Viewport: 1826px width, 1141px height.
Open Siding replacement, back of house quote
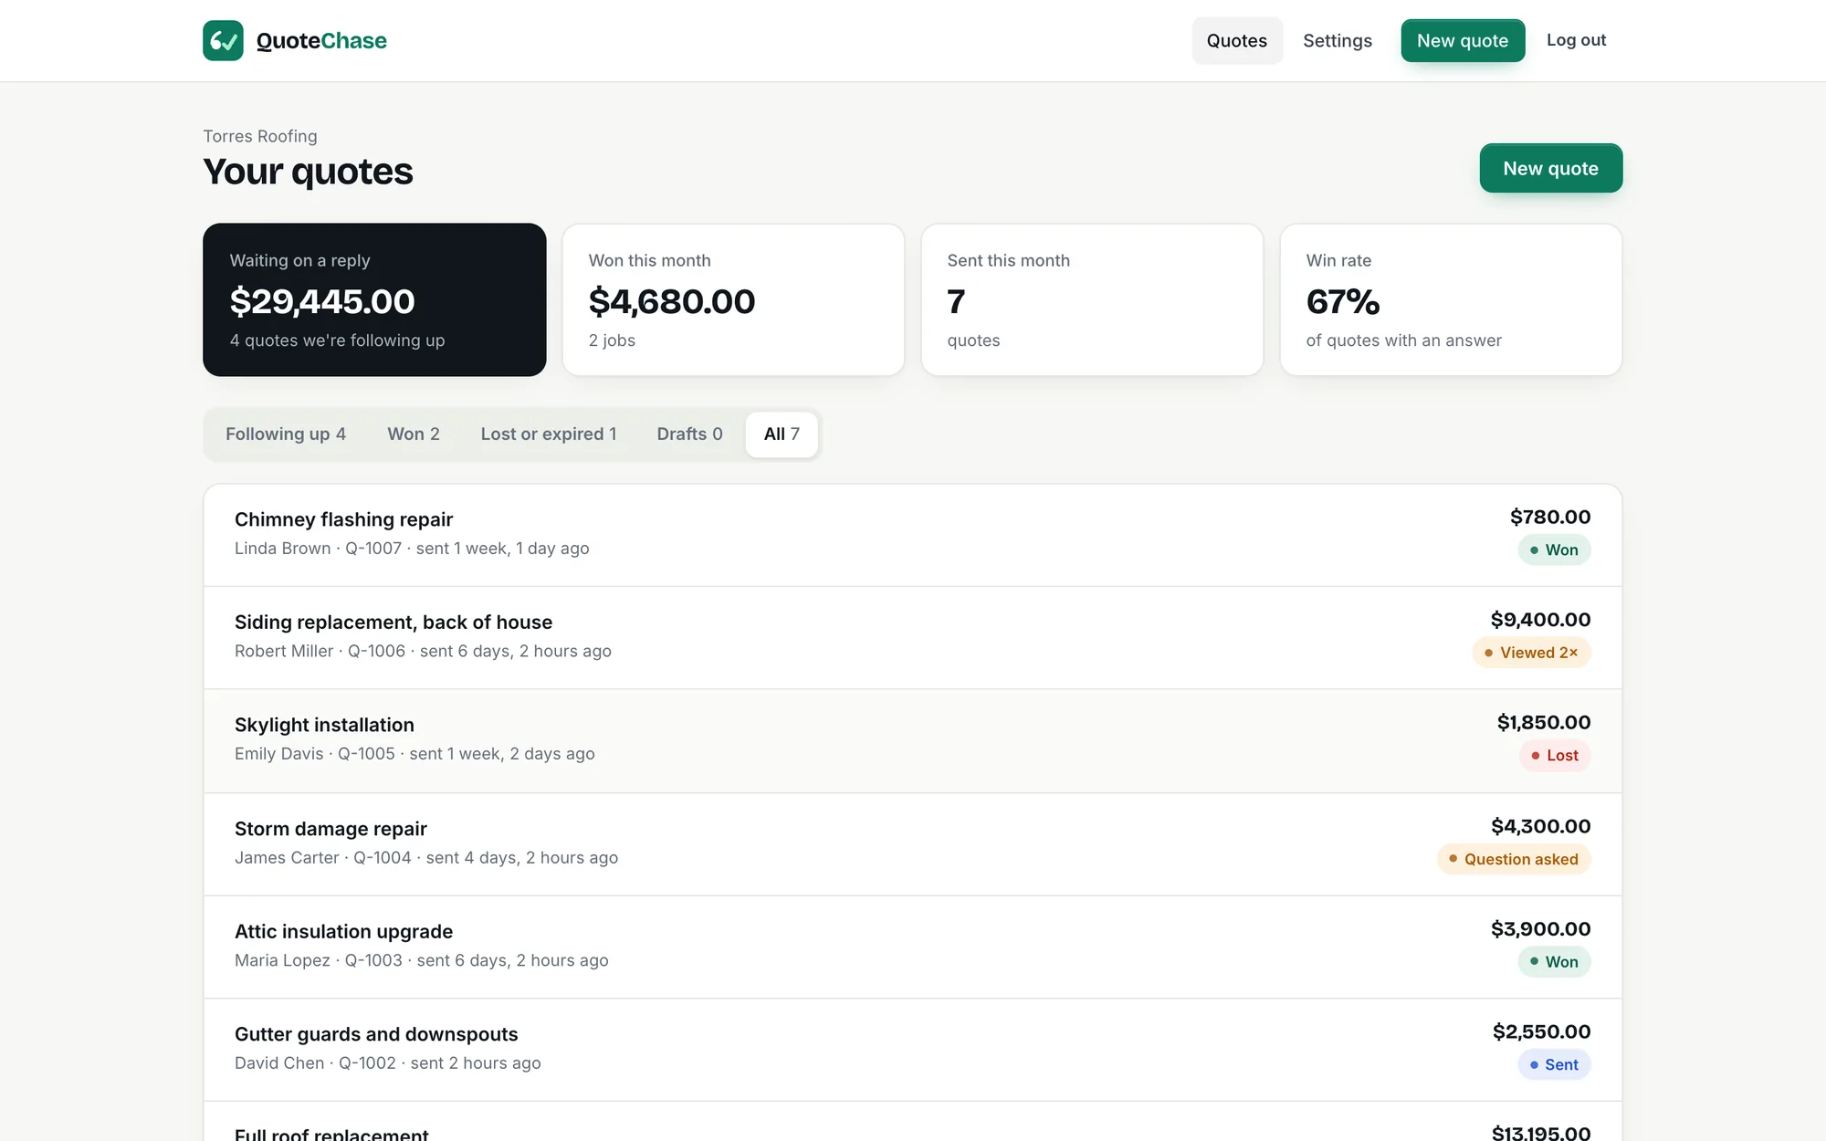912,637
